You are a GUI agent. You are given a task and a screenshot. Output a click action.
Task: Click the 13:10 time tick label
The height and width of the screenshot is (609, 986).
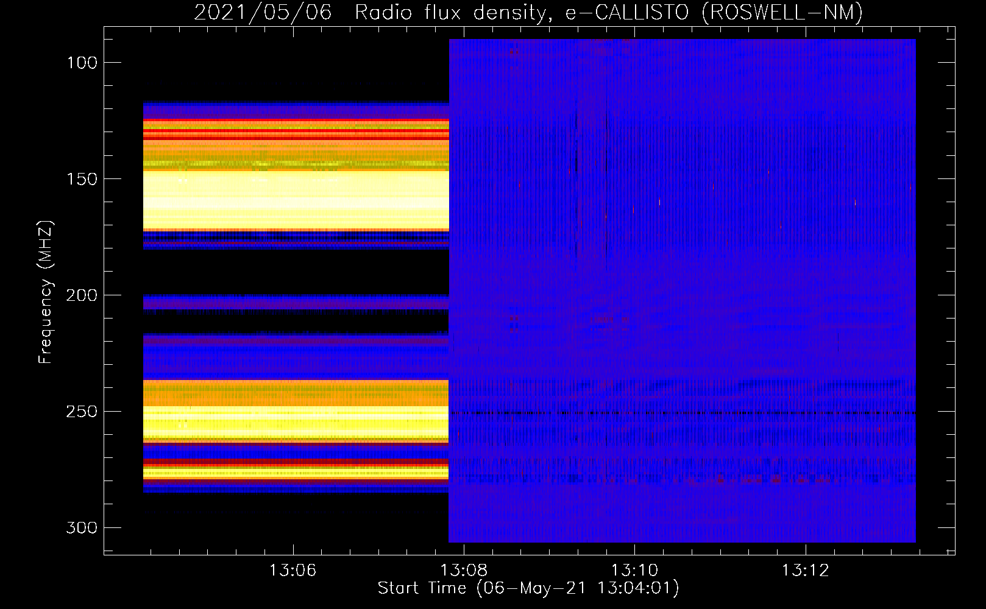click(634, 571)
